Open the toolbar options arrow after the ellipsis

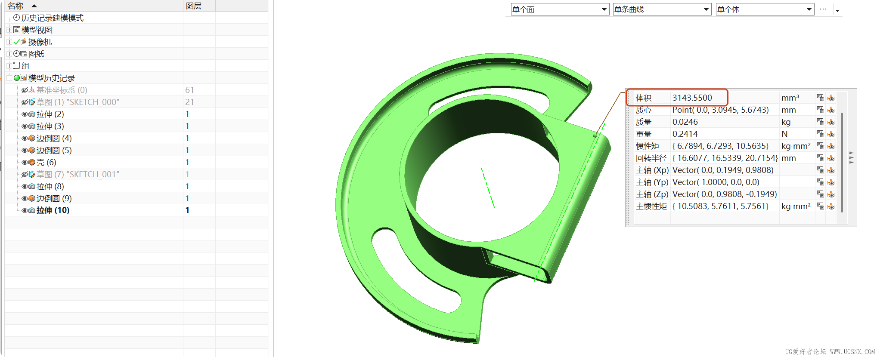[x=837, y=11]
